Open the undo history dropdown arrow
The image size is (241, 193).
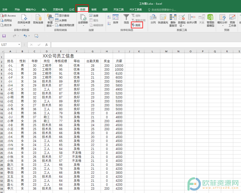tap(29, 36)
